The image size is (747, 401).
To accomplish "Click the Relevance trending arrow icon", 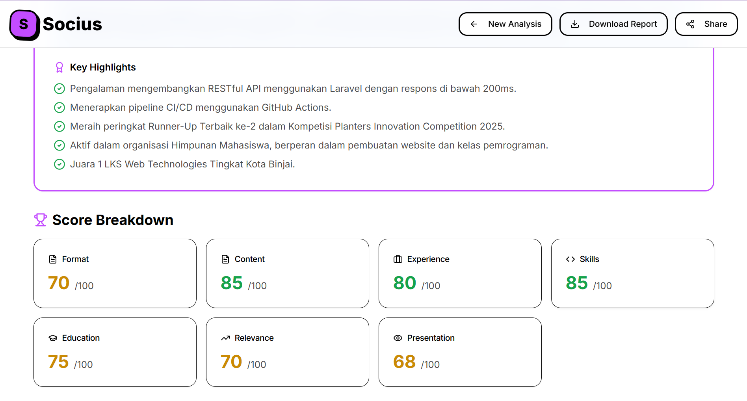I will [x=225, y=338].
